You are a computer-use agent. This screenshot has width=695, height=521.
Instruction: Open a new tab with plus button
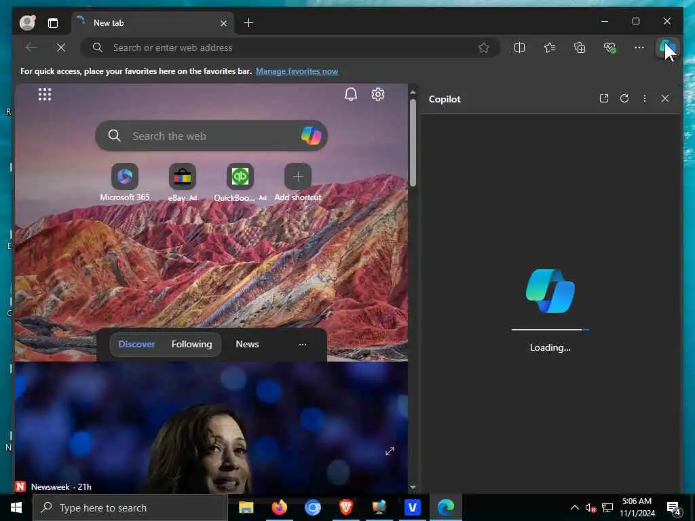click(x=248, y=22)
